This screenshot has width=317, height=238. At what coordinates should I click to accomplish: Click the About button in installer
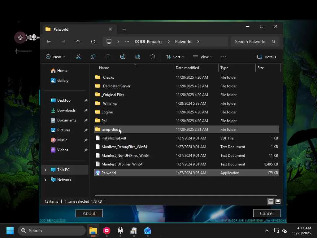click(x=89, y=213)
